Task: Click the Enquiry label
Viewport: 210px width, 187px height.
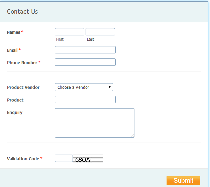Action: coord(15,113)
